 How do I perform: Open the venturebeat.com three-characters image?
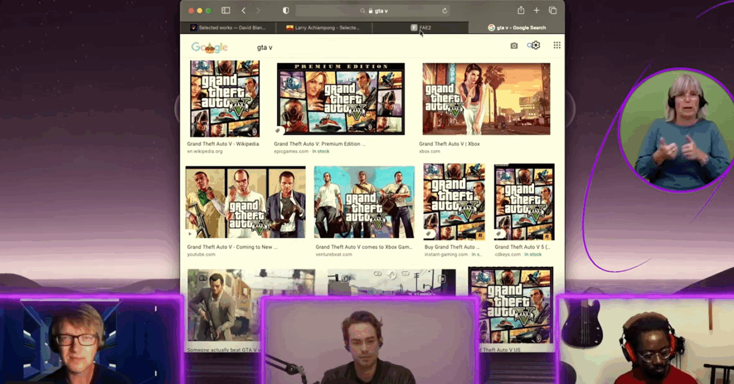364,202
